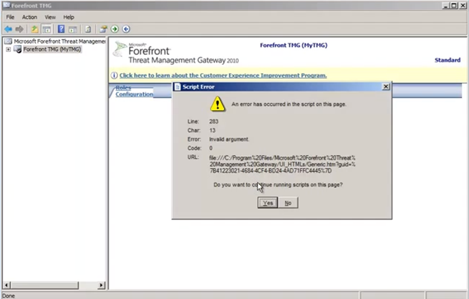Click the Forefront logo graphic

(x=120, y=49)
